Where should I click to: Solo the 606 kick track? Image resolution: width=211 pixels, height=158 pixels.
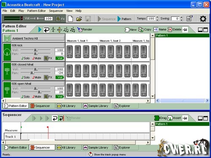click(x=25, y=58)
